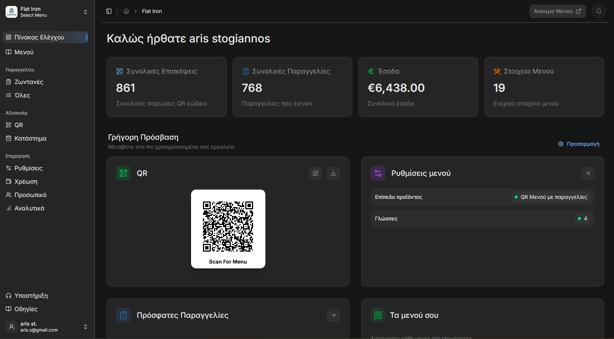The width and height of the screenshot is (614, 339).
Task: Open Οδηγίες guides link
Action: click(x=45, y=309)
